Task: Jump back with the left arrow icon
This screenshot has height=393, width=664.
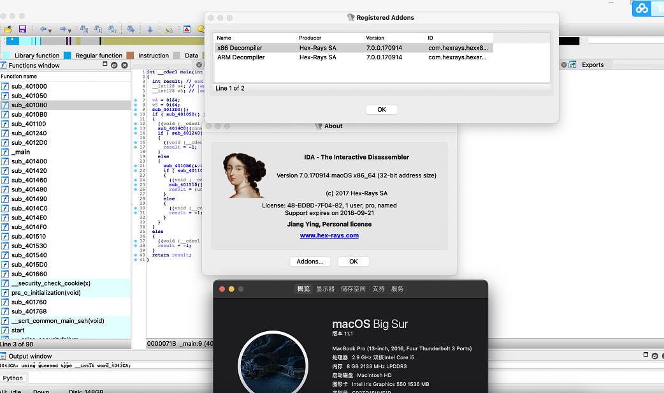Action: 43,29
